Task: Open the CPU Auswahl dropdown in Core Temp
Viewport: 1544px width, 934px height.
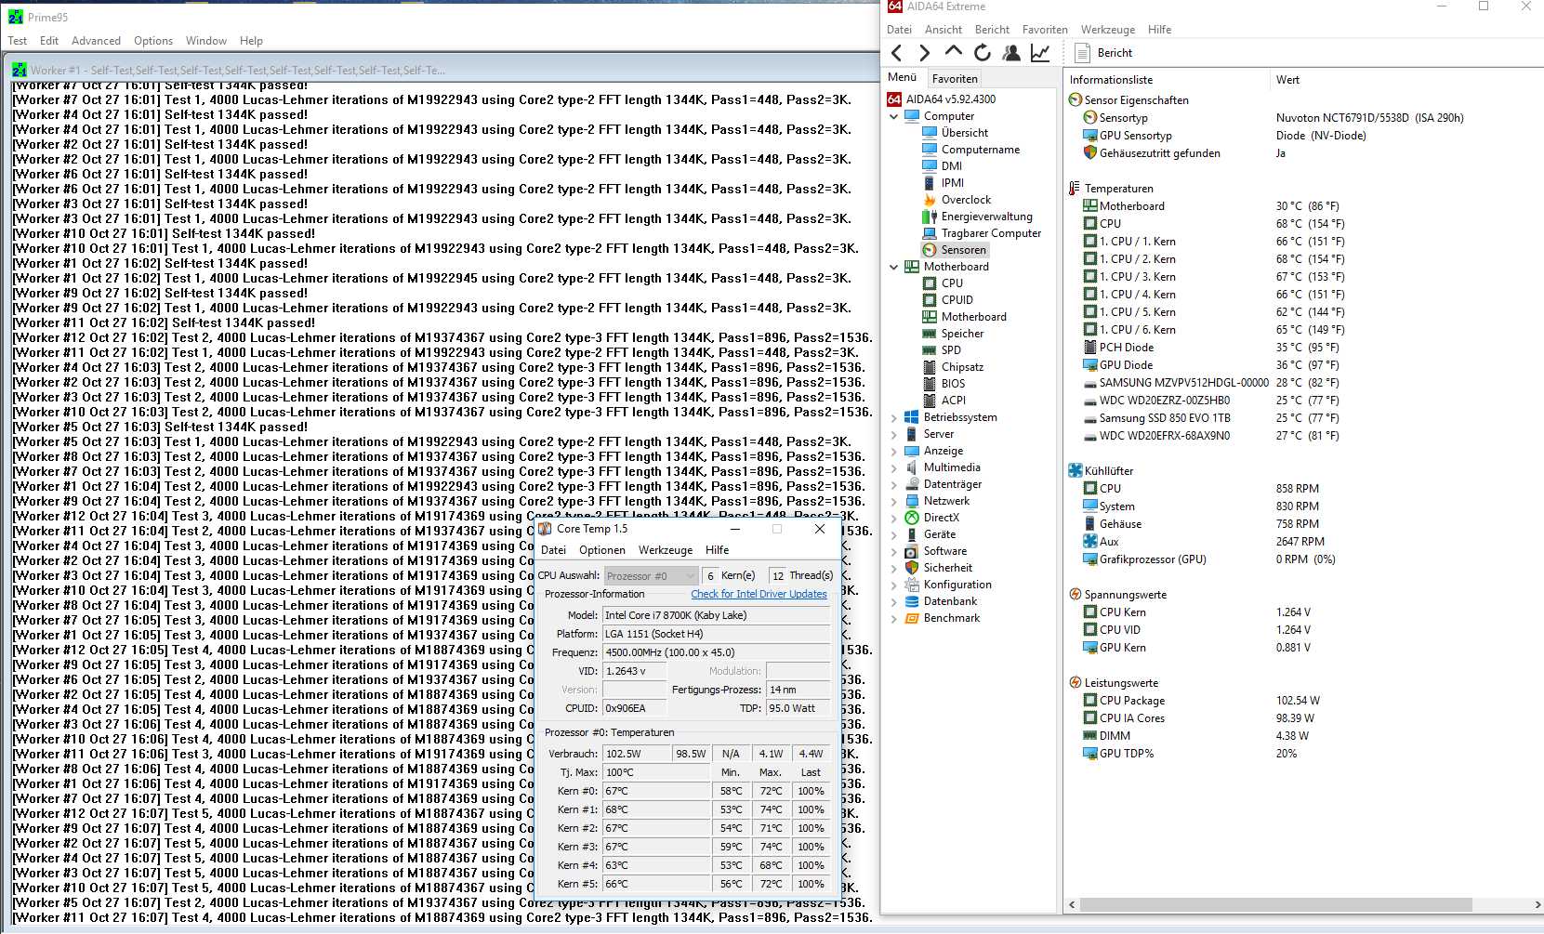Action: pos(651,576)
